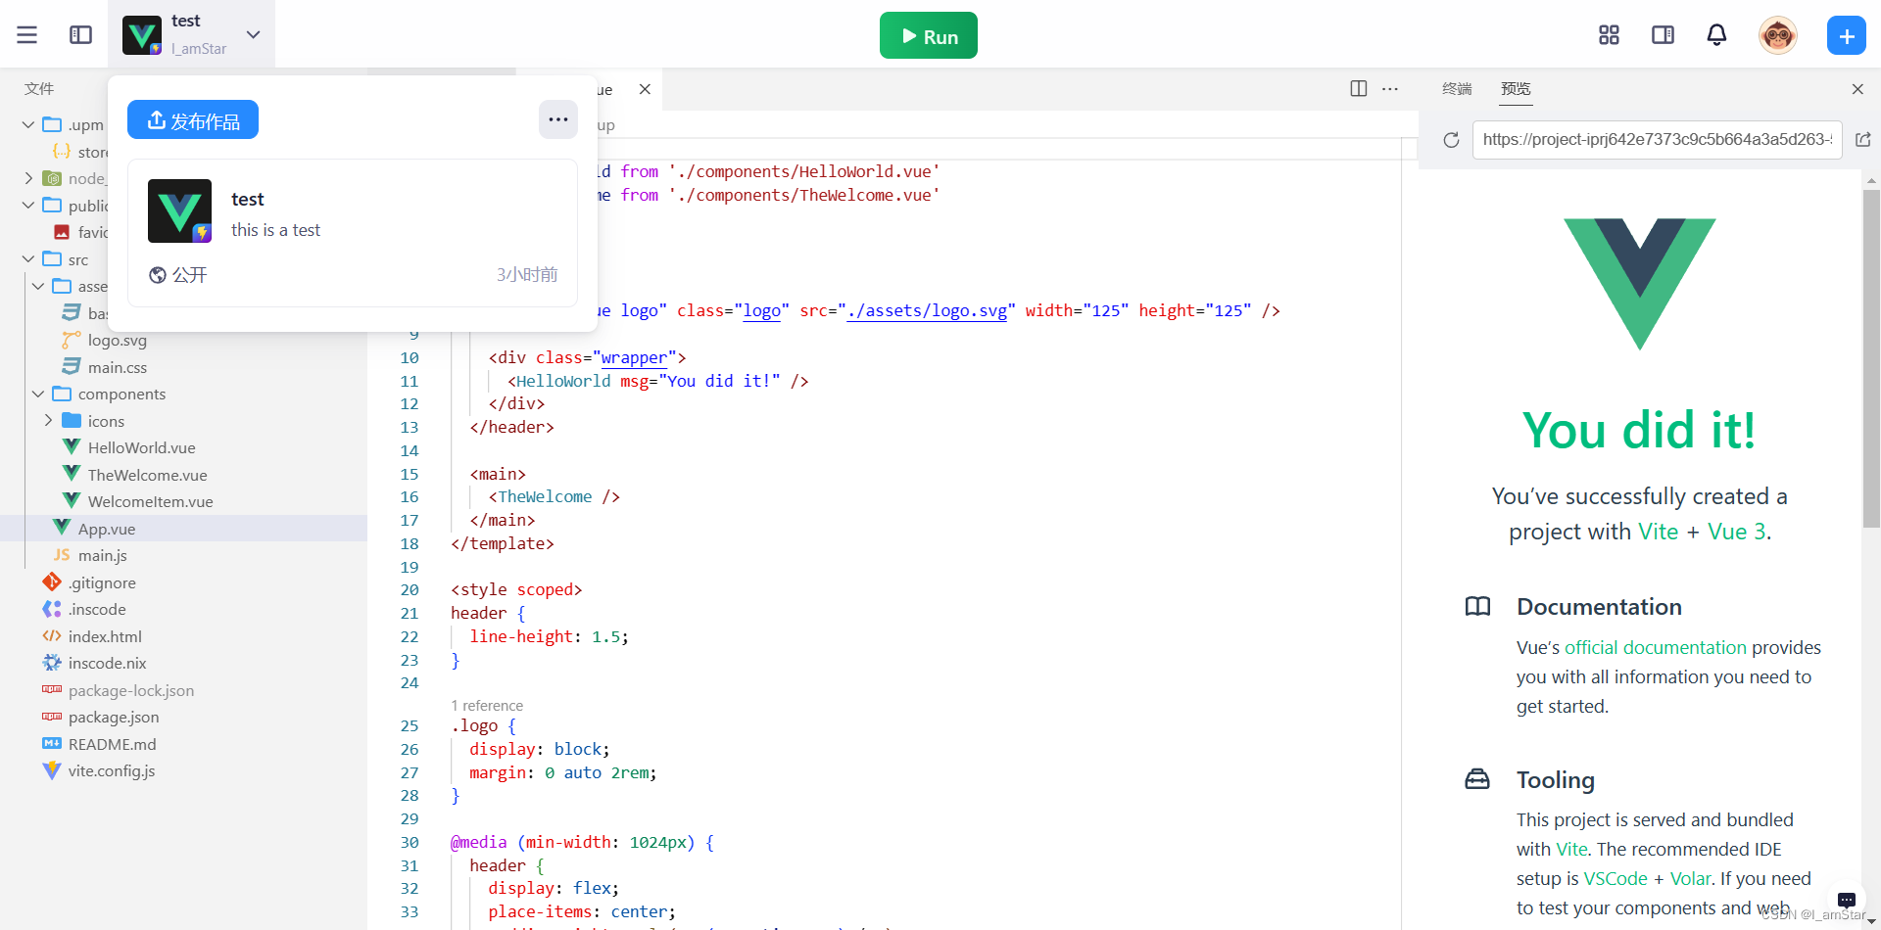Open editor more actions ellipsis
Viewport: 1881px width, 930px height.
point(1390,89)
